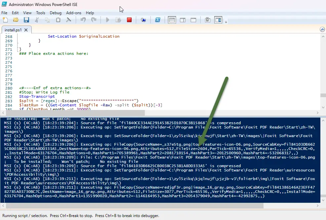The width and height of the screenshot is (326, 220).
Task: Toggle Show Script Pane Top layout
Action: coord(172,20)
